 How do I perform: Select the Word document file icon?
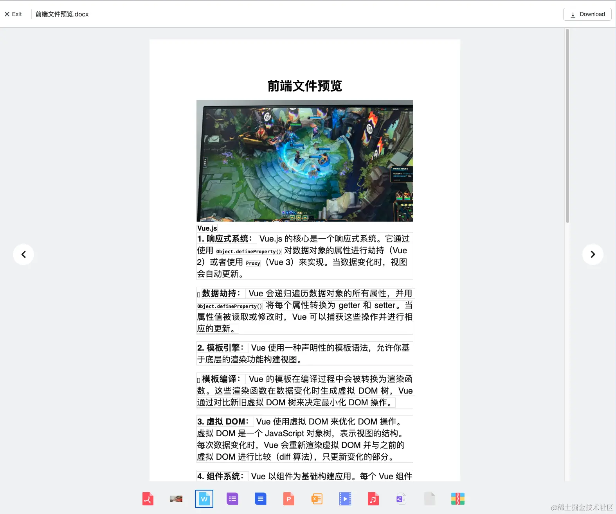[204, 499]
